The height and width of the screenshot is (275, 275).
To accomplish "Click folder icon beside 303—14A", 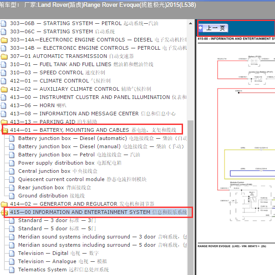I will [4, 40].
